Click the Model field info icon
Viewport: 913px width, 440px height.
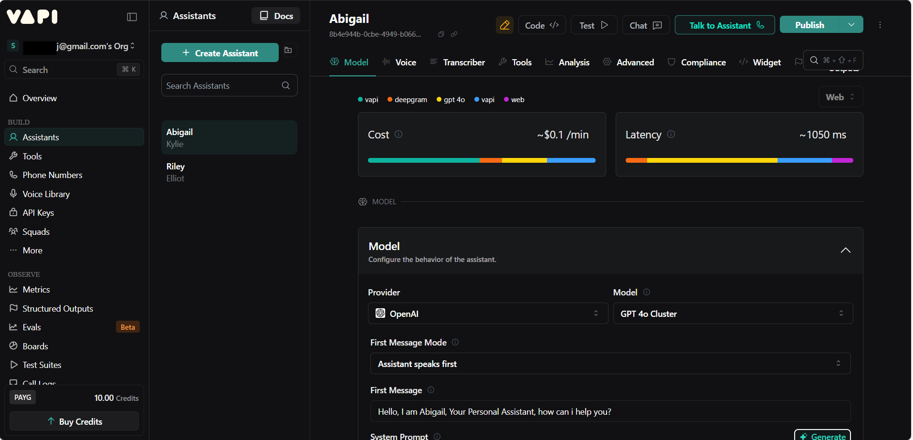[647, 292]
